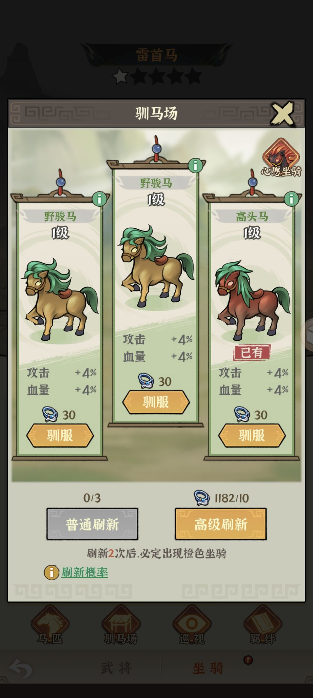
Task: Select the red 高头马 horse image
Action: click(252, 300)
